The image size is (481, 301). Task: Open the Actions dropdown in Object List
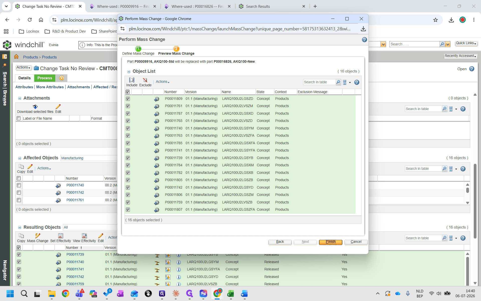pyautogui.click(x=163, y=82)
